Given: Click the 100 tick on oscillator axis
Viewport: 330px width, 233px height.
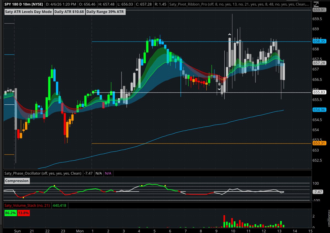Looking at the screenshot, I should (316, 183).
